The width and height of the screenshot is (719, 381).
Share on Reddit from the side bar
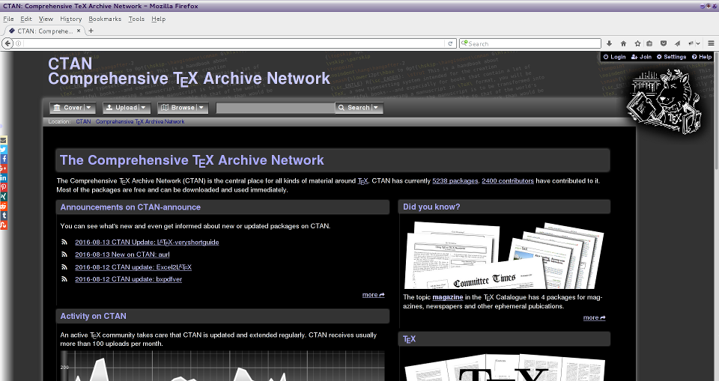click(x=3, y=206)
